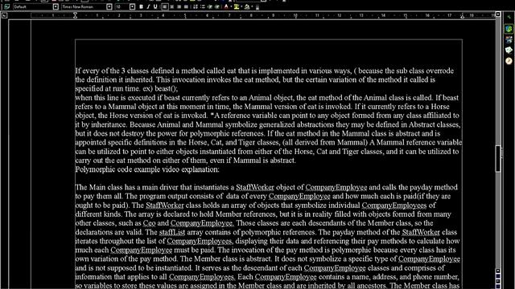Click the vertical scrollbar up arrow
The height and width of the screenshot is (289, 515).
[498, 14]
